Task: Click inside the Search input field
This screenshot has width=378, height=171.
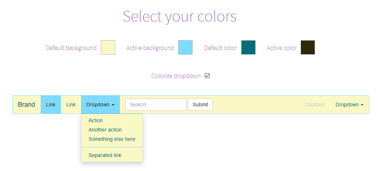Action: [x=156, y=105]
